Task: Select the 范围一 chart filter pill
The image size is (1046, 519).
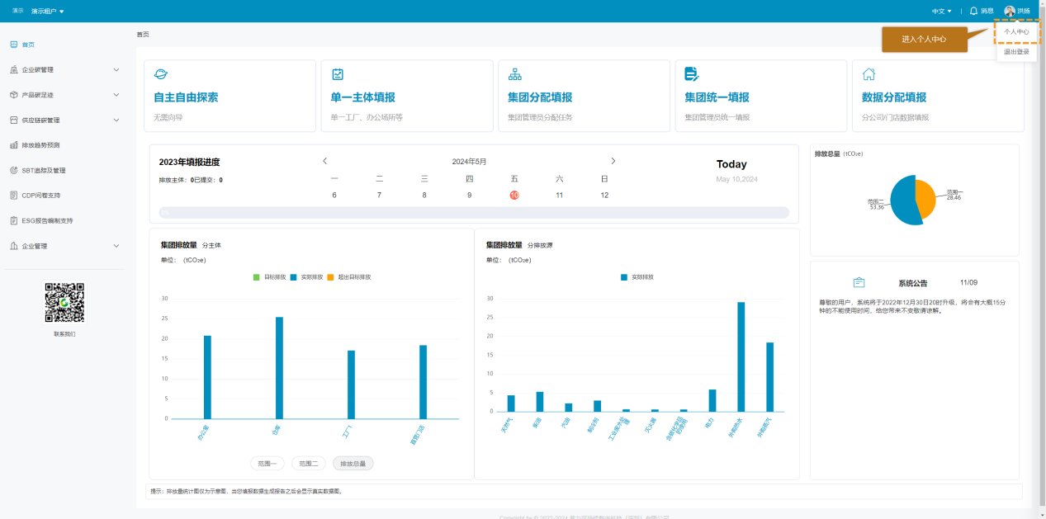Action: pos(267,464)
